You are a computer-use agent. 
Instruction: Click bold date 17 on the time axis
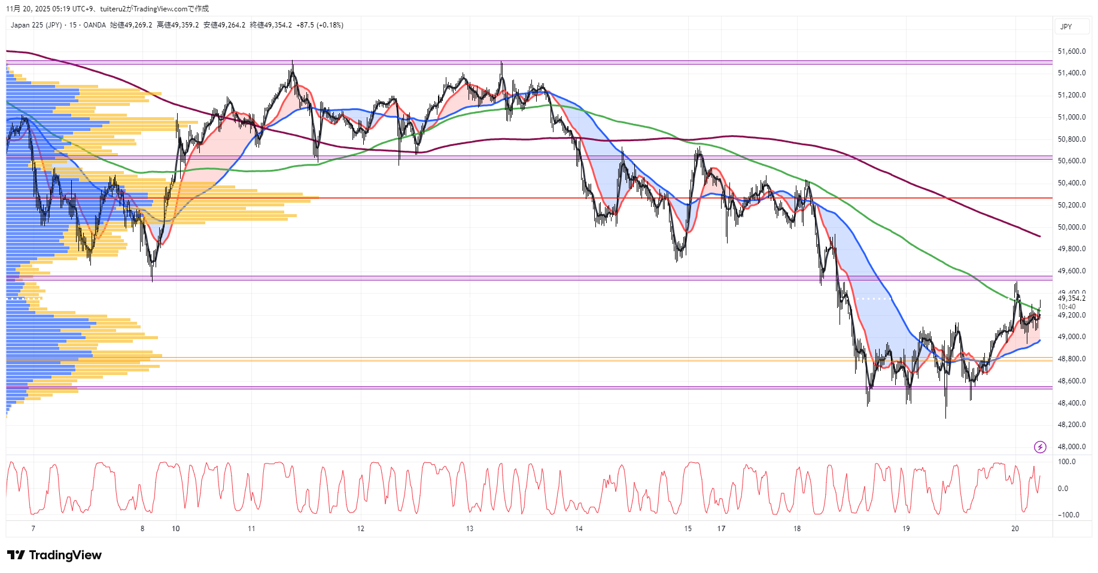tap(722, 529)
